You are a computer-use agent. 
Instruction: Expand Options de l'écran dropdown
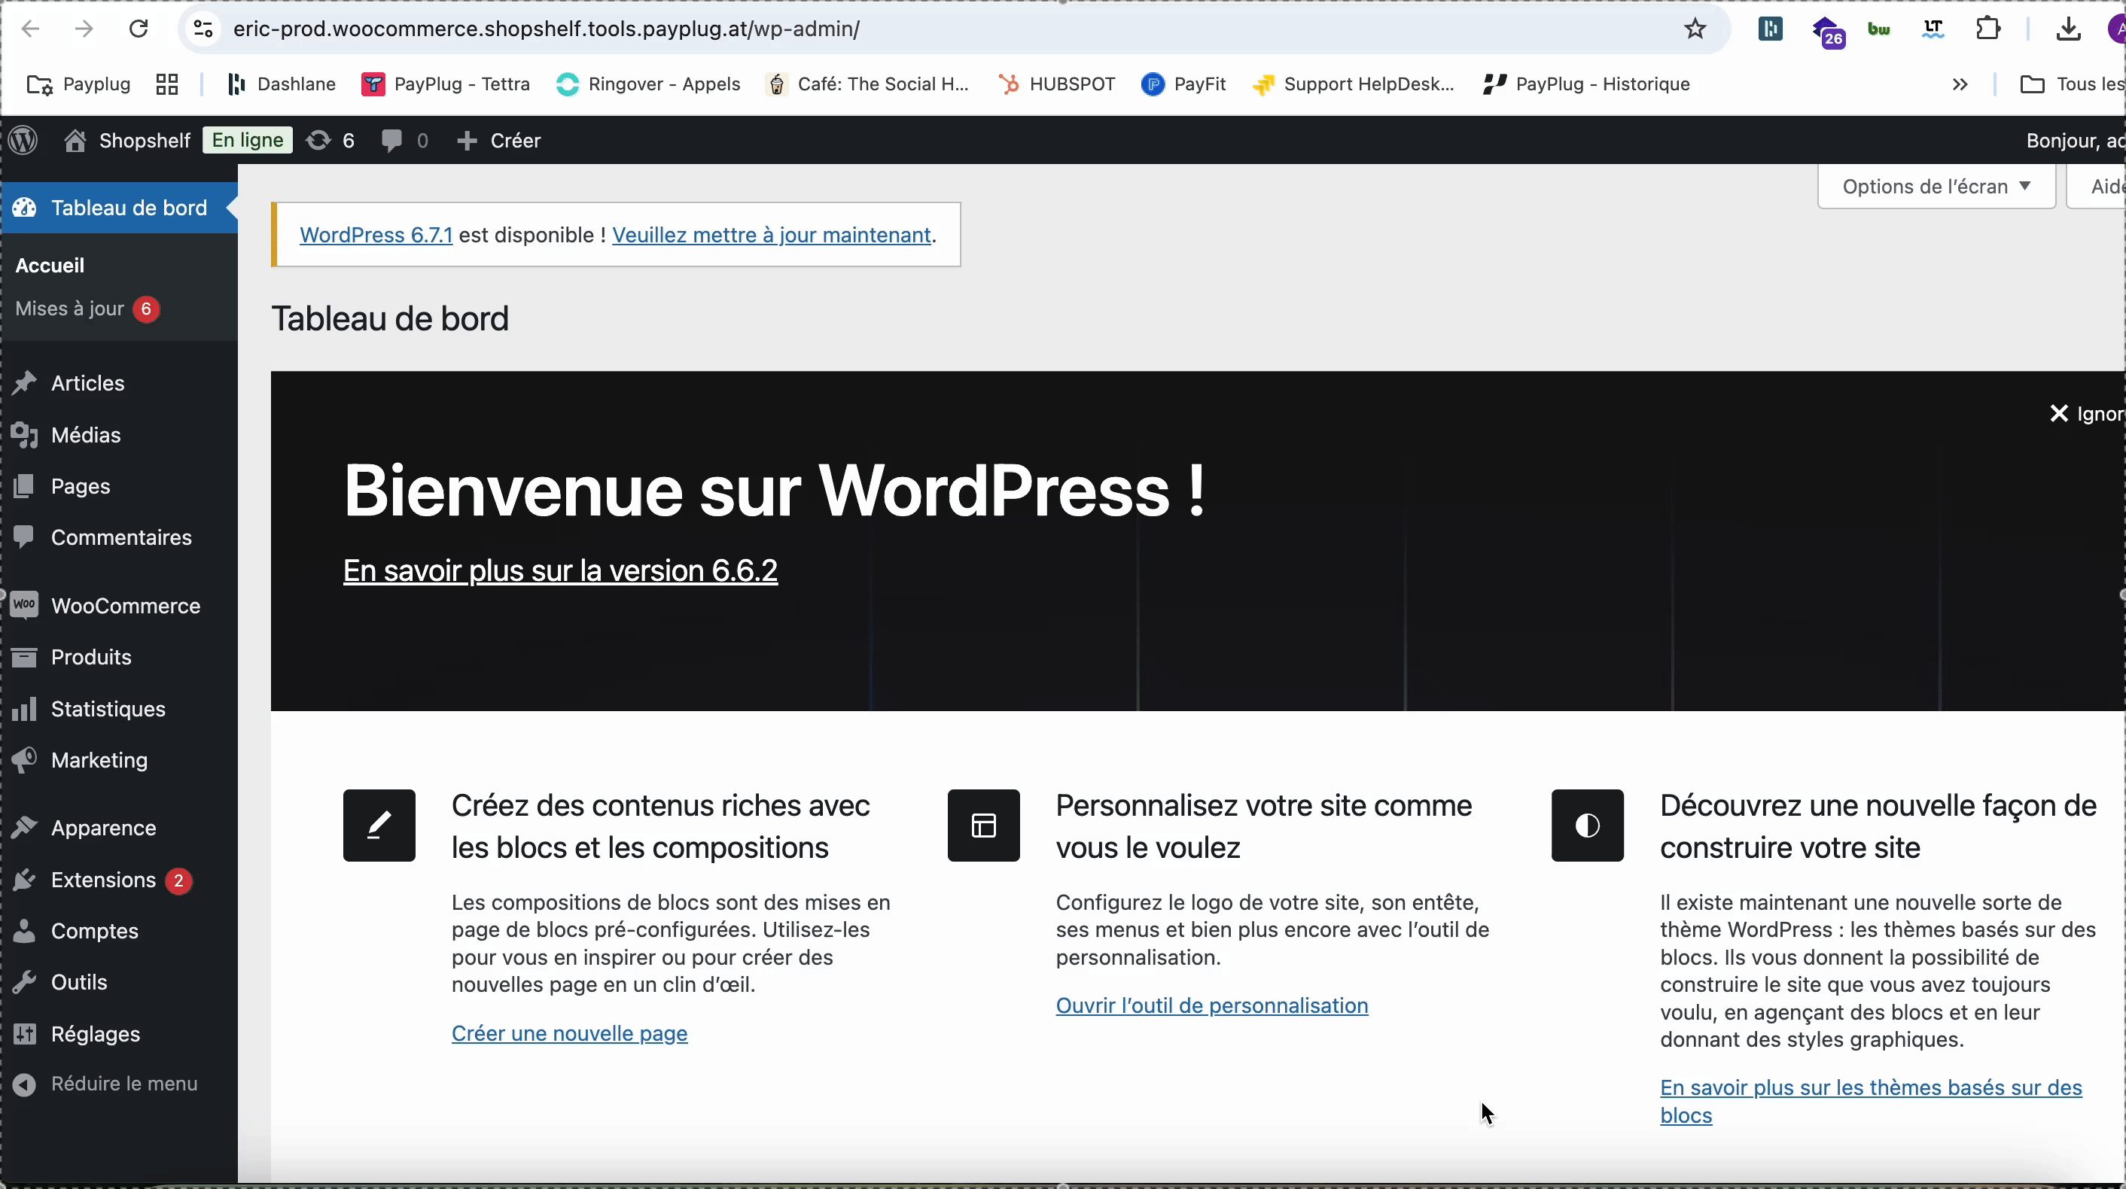coord(1936,187)
